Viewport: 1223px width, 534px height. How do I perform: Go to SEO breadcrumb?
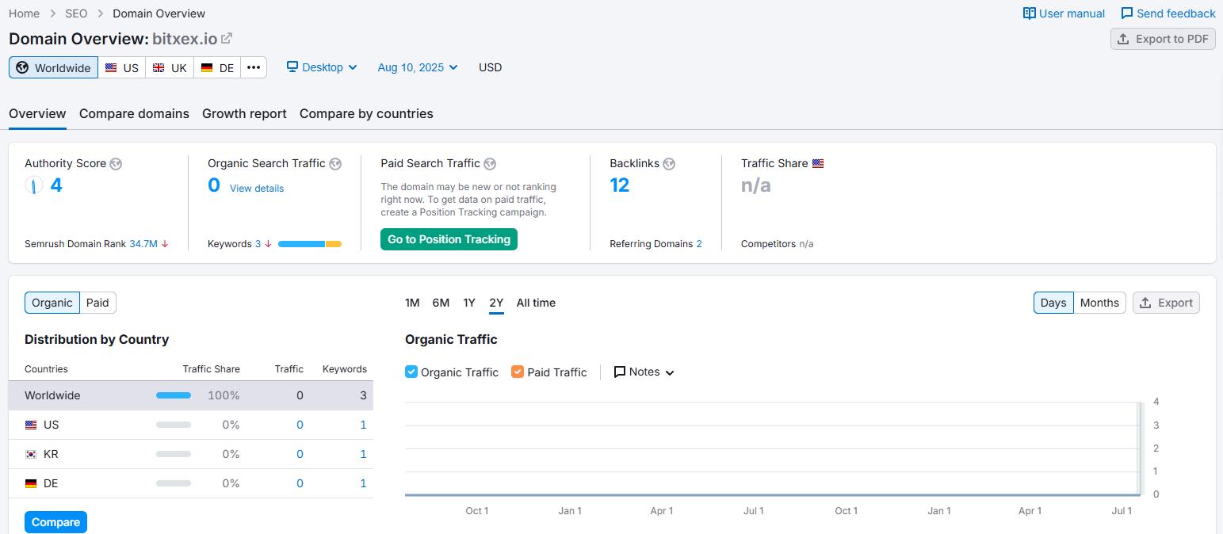click(x=76, y=13)
